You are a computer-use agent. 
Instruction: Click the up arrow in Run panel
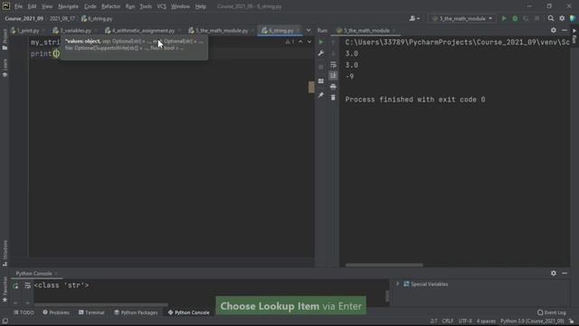click(333, 43)
